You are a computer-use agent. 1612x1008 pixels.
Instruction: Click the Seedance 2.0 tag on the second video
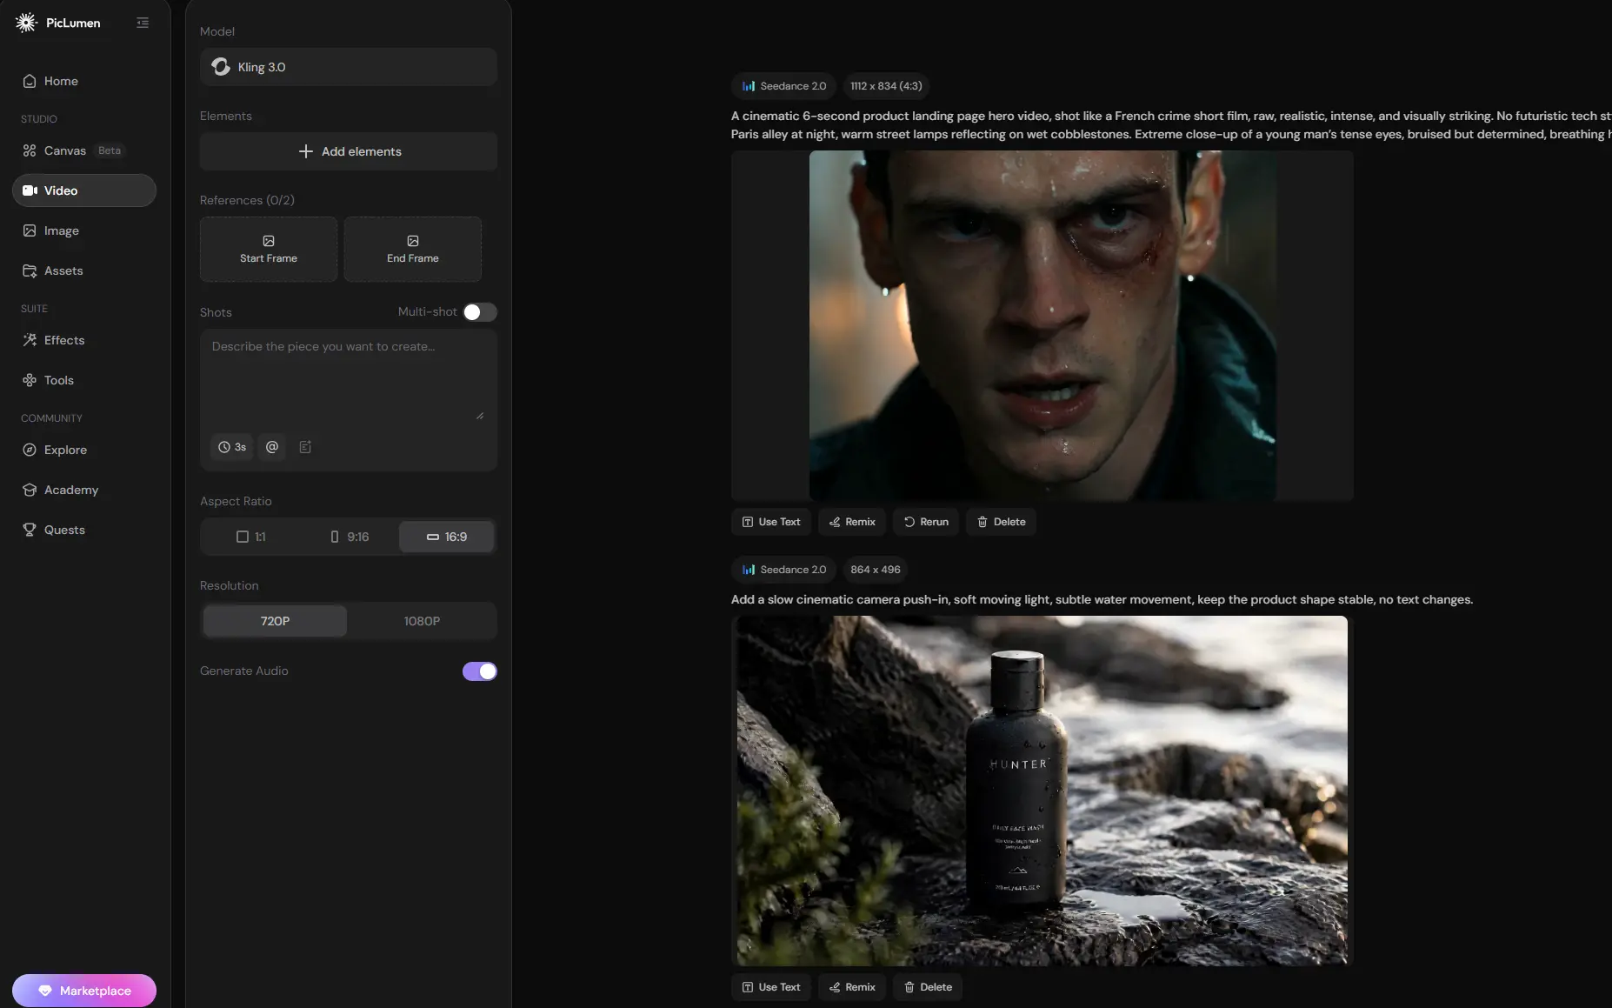(783, 570)
